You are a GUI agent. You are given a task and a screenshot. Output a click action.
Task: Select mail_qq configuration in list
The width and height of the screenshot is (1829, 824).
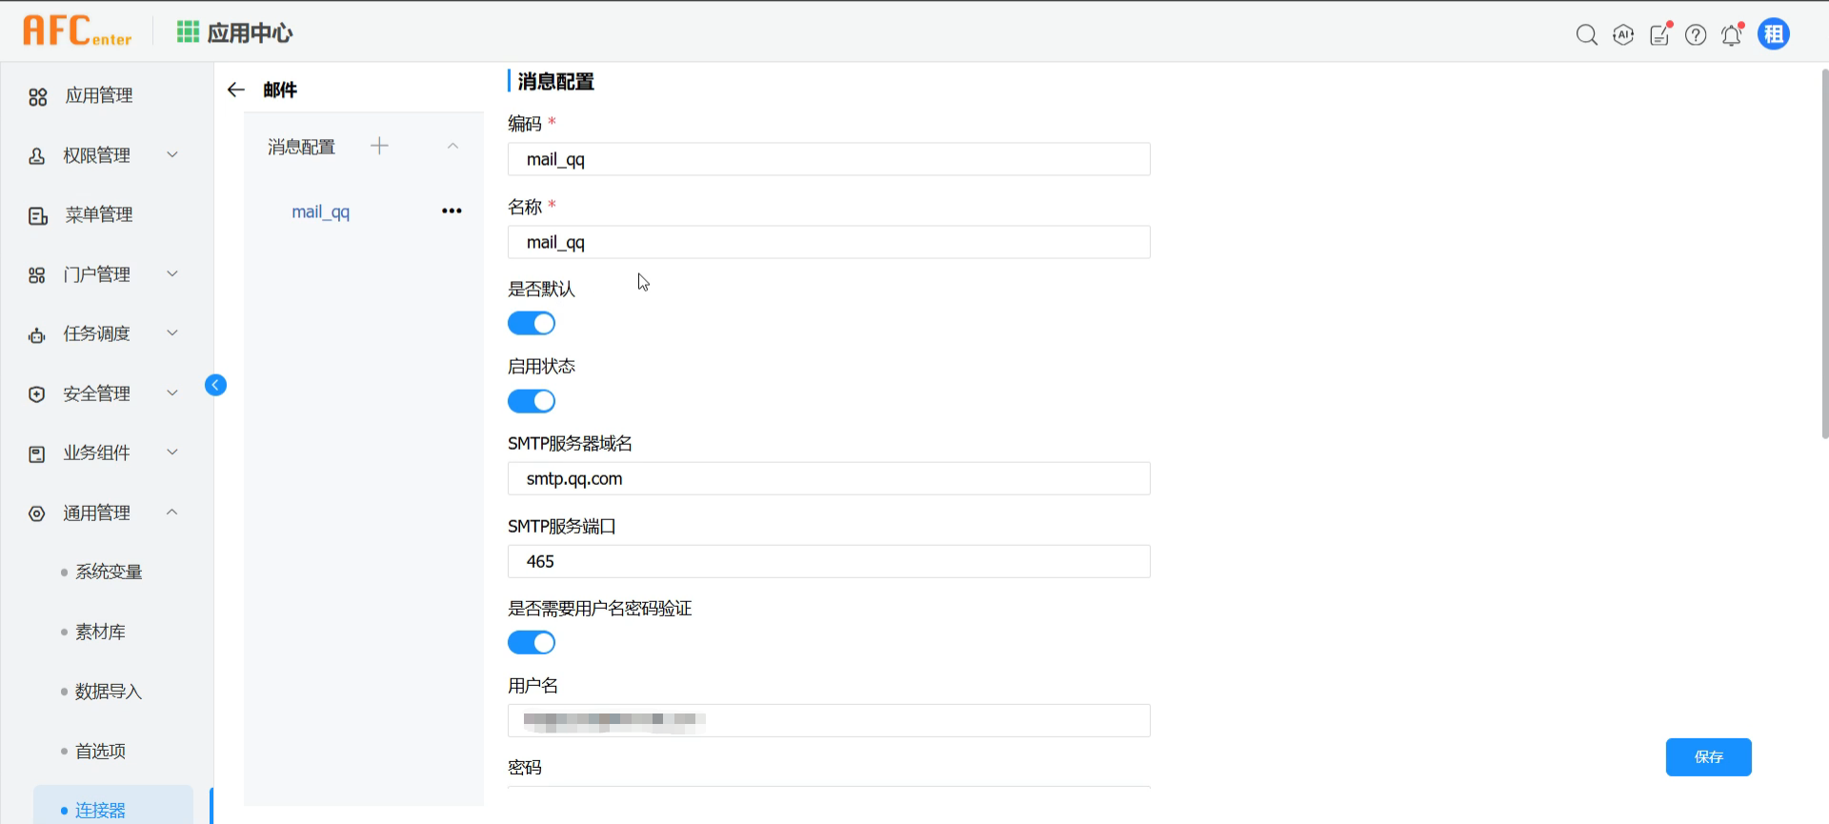tap(321, 211)
